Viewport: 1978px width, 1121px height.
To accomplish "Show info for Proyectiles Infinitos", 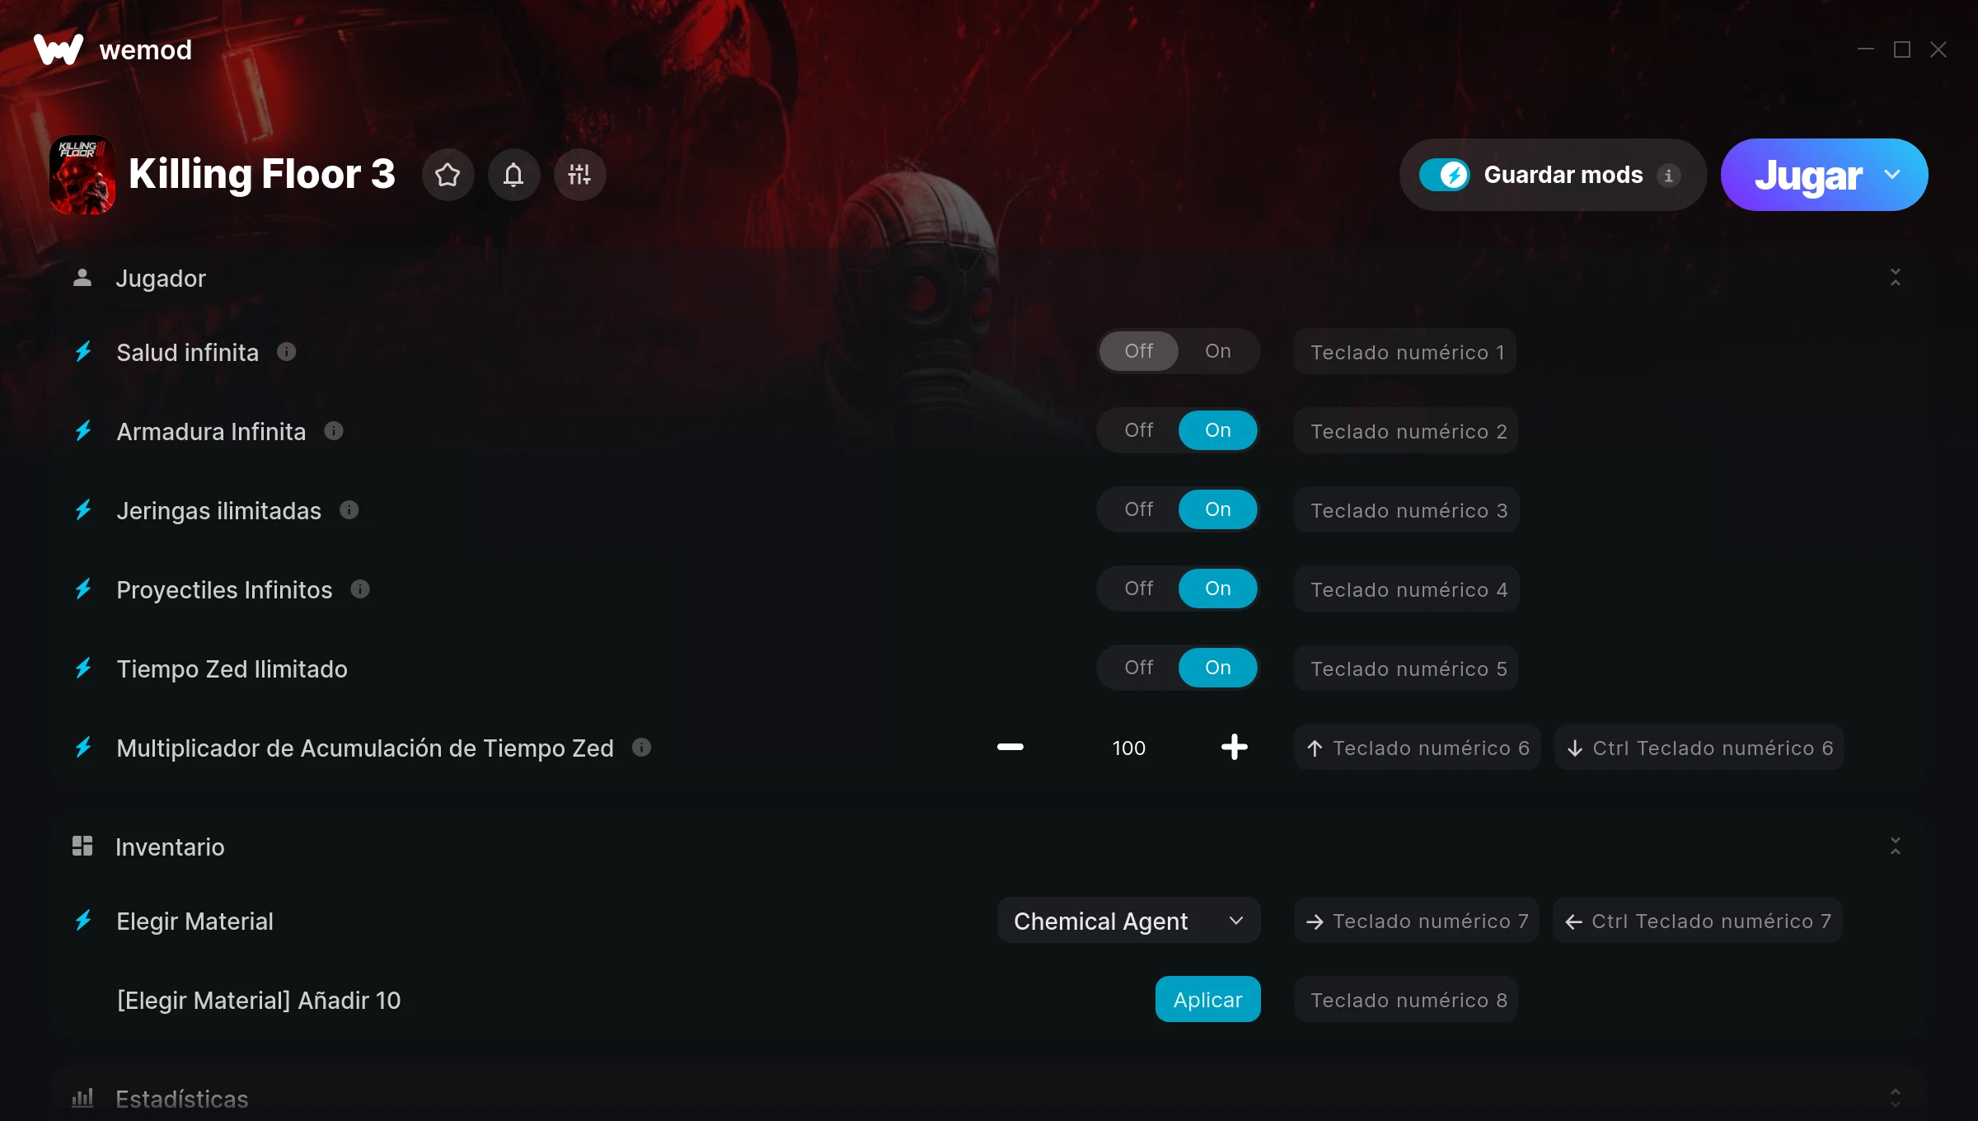I will (360, 589).
